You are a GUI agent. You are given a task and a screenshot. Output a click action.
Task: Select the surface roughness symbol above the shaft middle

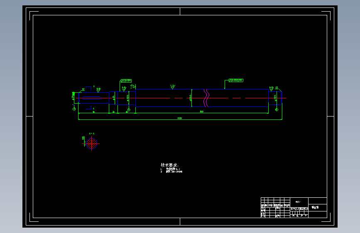click(173, 87)
